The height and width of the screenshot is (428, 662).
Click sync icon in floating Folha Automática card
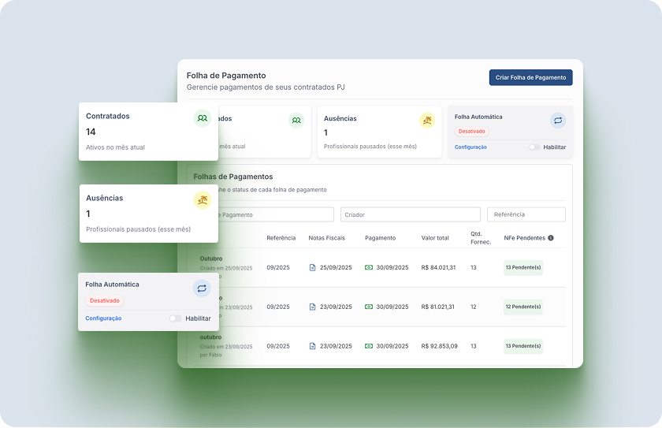202,288
